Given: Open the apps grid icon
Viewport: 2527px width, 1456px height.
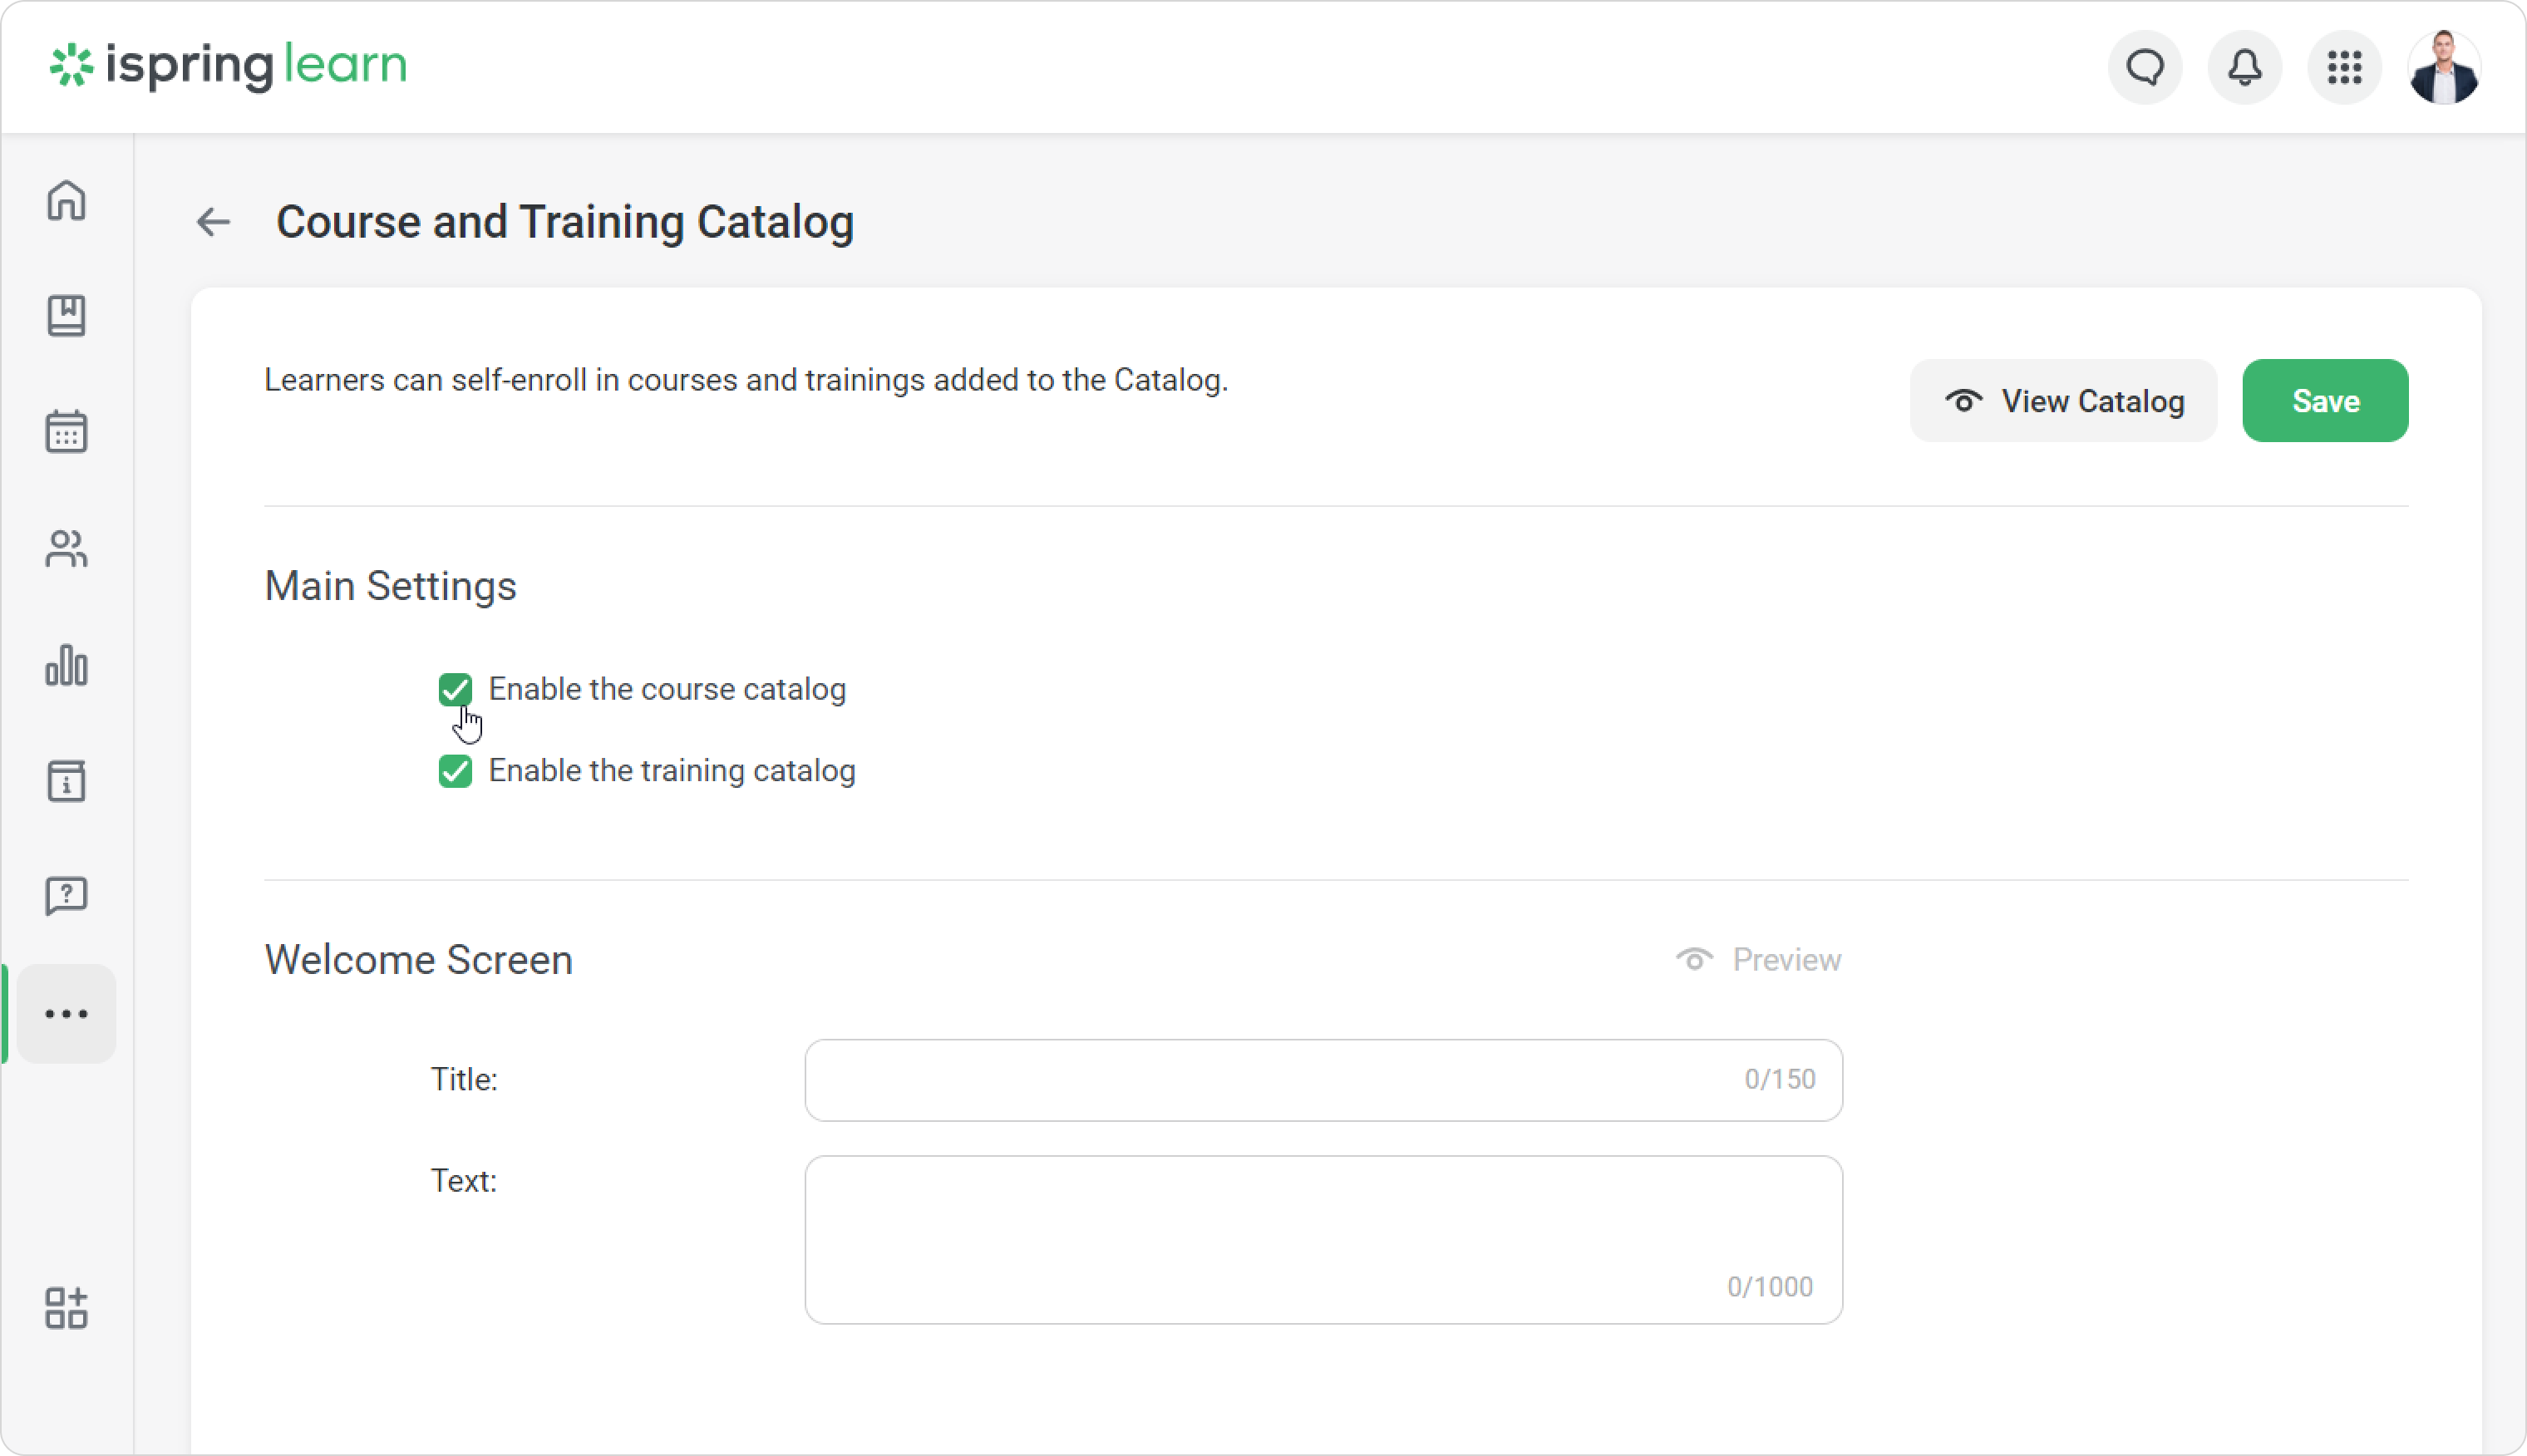Looking at the screenshot, I should pos(2344,67).
